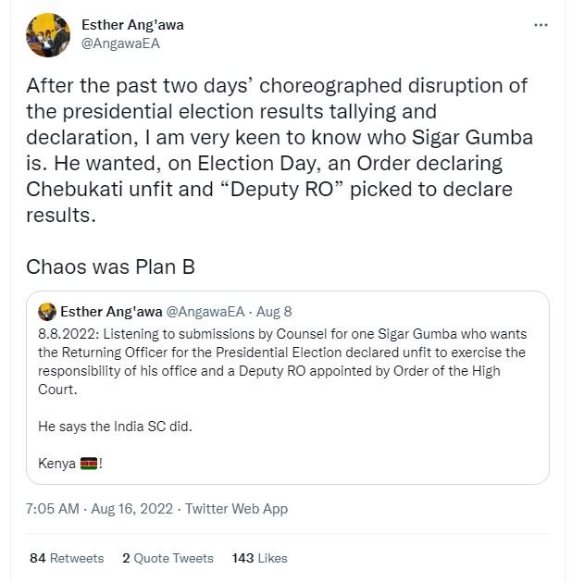Click the word "Kenya" beside the flag
The height and width of the screenshot is (582, 572).
pos(56,463)
